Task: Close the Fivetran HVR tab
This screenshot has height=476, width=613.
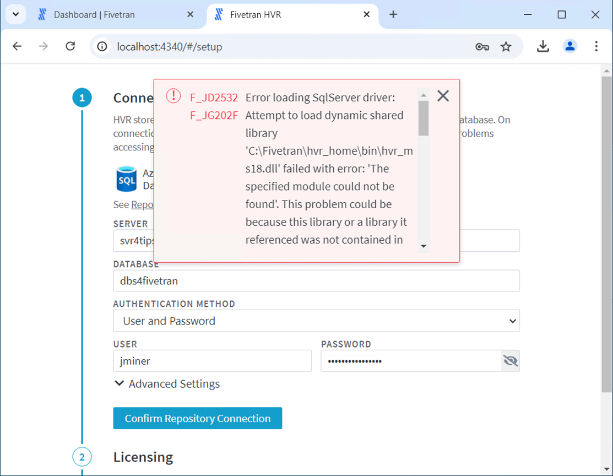Action: (x=367, y=14)
